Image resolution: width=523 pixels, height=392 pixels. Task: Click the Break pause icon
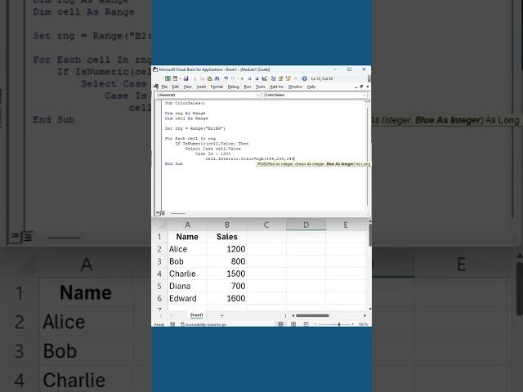coord(249,78)
